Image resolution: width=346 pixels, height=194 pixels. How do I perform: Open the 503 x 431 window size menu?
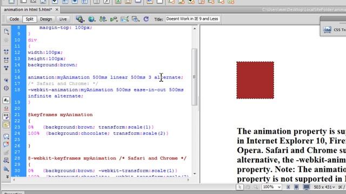click(x=324, y=187)
